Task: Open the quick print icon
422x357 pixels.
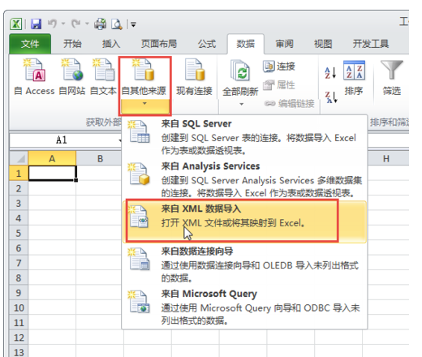Action: (x=100, y=24)
